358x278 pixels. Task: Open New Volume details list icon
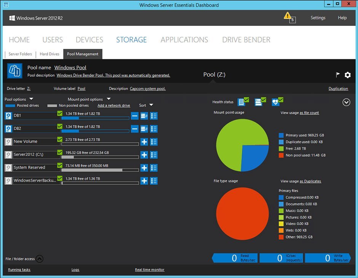(153, 142)
